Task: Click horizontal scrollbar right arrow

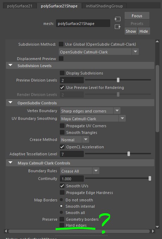Action: point(153,231)
